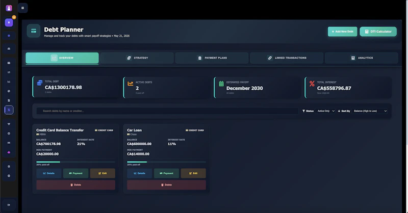Open the document sidebar icon
The height and width of the screenshot is (213, 408).
tap(9, 100)
